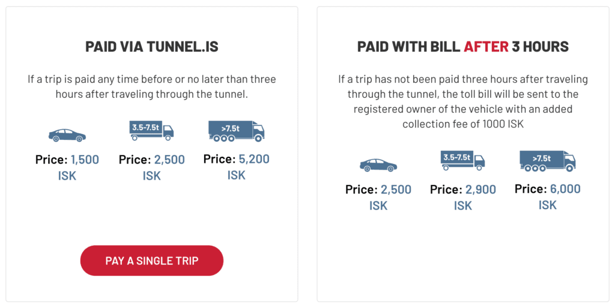Click the 2,500 ISK medium truck price via Tunnel.is
615x307 pixels.
169,160
